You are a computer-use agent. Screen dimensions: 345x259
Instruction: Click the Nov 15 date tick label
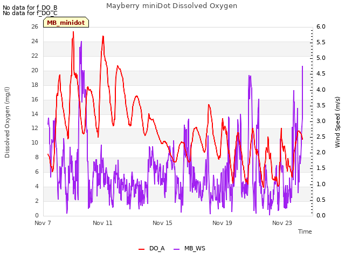[162, 223]
